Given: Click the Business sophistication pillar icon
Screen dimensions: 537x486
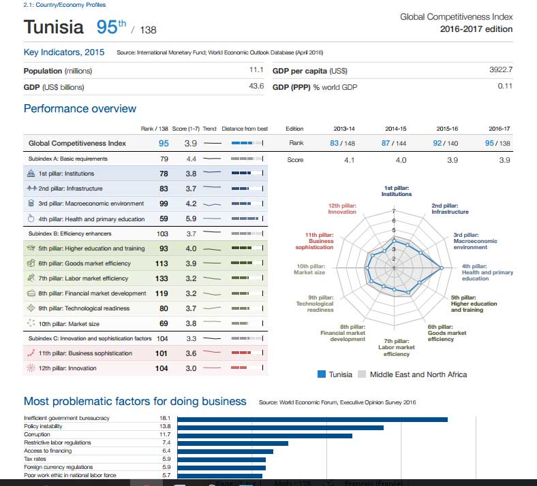Looking at the screenshot, I should coord(31,353).
